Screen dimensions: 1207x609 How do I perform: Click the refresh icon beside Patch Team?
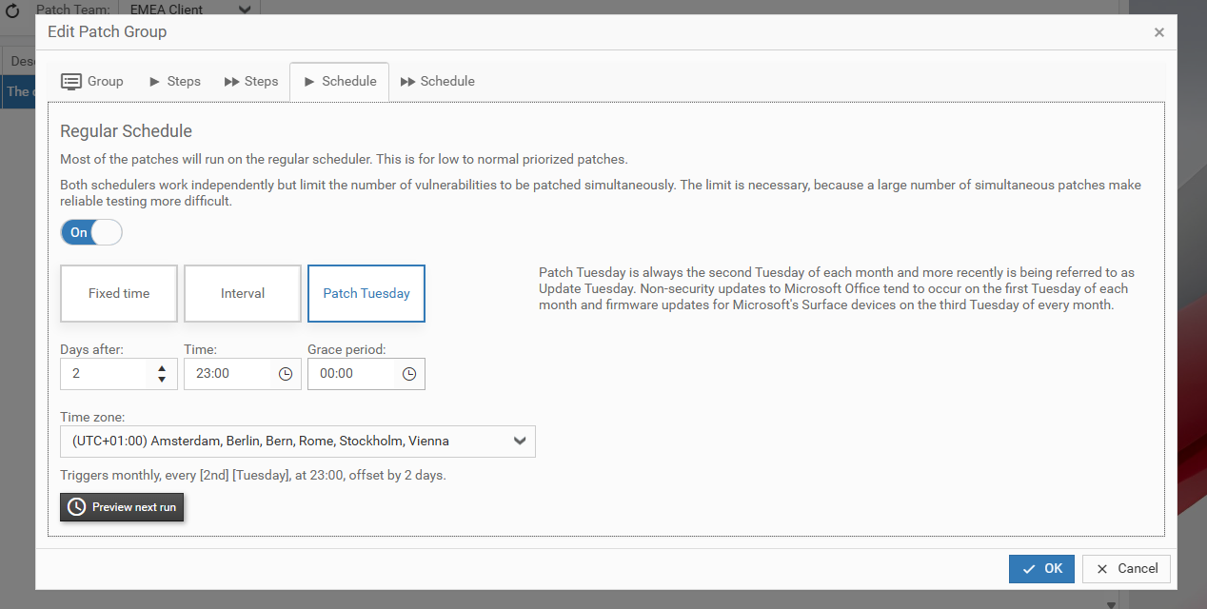point(12,10)
